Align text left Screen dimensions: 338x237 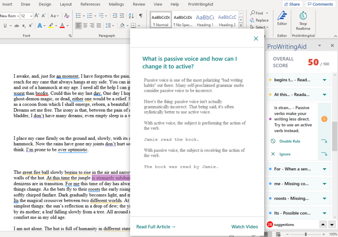[78, 26]
